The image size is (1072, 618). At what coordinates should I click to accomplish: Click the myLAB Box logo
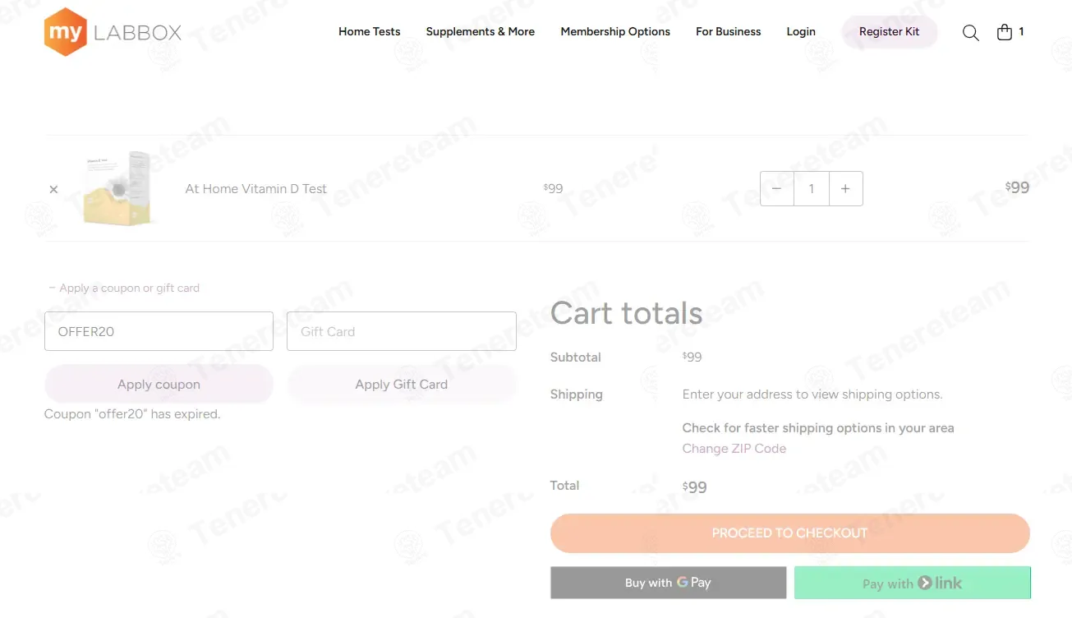[113, 32]
